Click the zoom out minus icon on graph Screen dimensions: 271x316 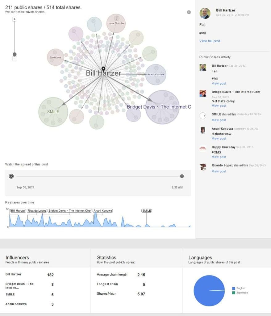(x=14, y=59)
